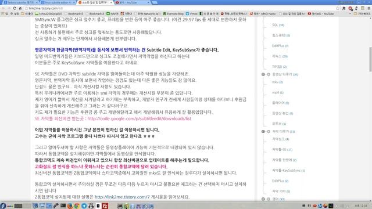
Task: Open the Evernote Blog bookmark
Action: tap(173, 14)
